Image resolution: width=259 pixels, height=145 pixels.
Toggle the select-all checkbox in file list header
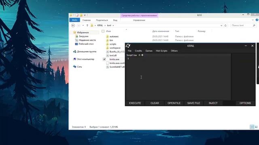pyautogui.click(x=103, y=31)
